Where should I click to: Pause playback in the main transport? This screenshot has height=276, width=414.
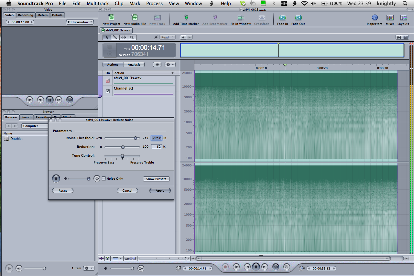pyautogui.click(x=256, y=267)
